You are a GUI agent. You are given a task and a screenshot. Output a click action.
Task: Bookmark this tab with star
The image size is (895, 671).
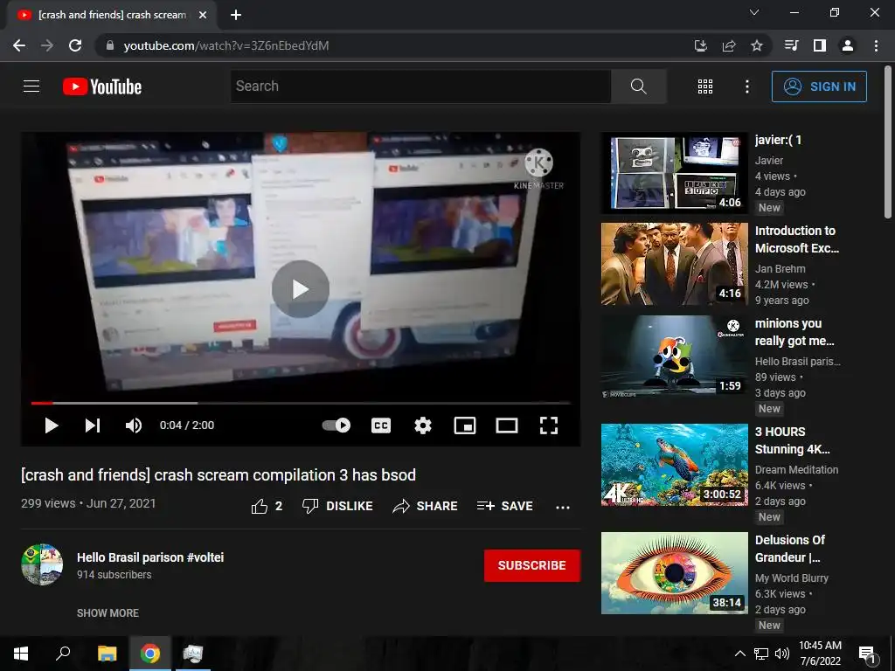[x=757, y=45]
